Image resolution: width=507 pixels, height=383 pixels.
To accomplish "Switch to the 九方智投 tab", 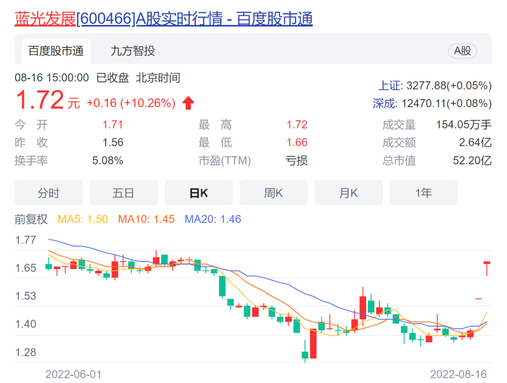I will pos(133,51).
